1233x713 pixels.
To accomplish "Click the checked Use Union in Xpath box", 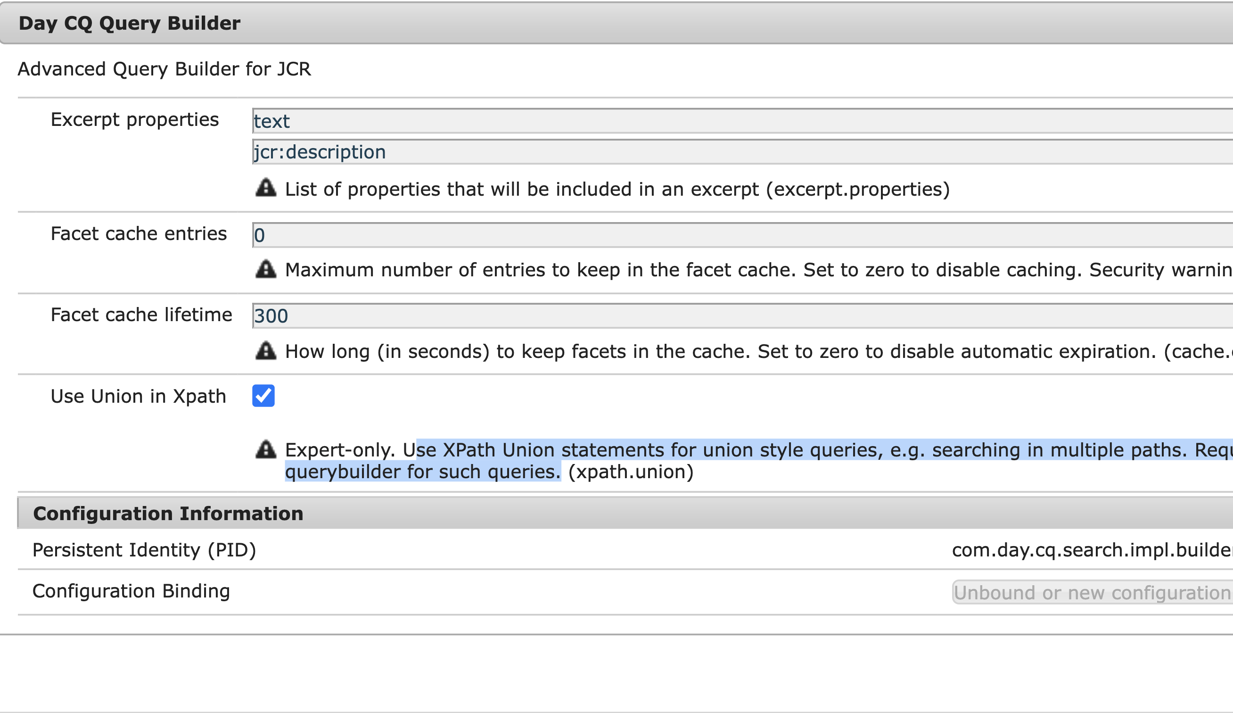I will 263,396.
